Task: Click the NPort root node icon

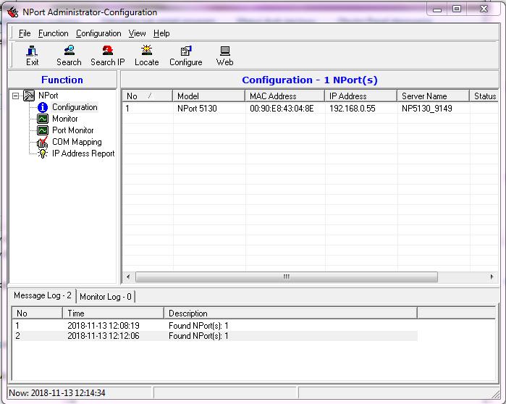Action: click(29, 96)
